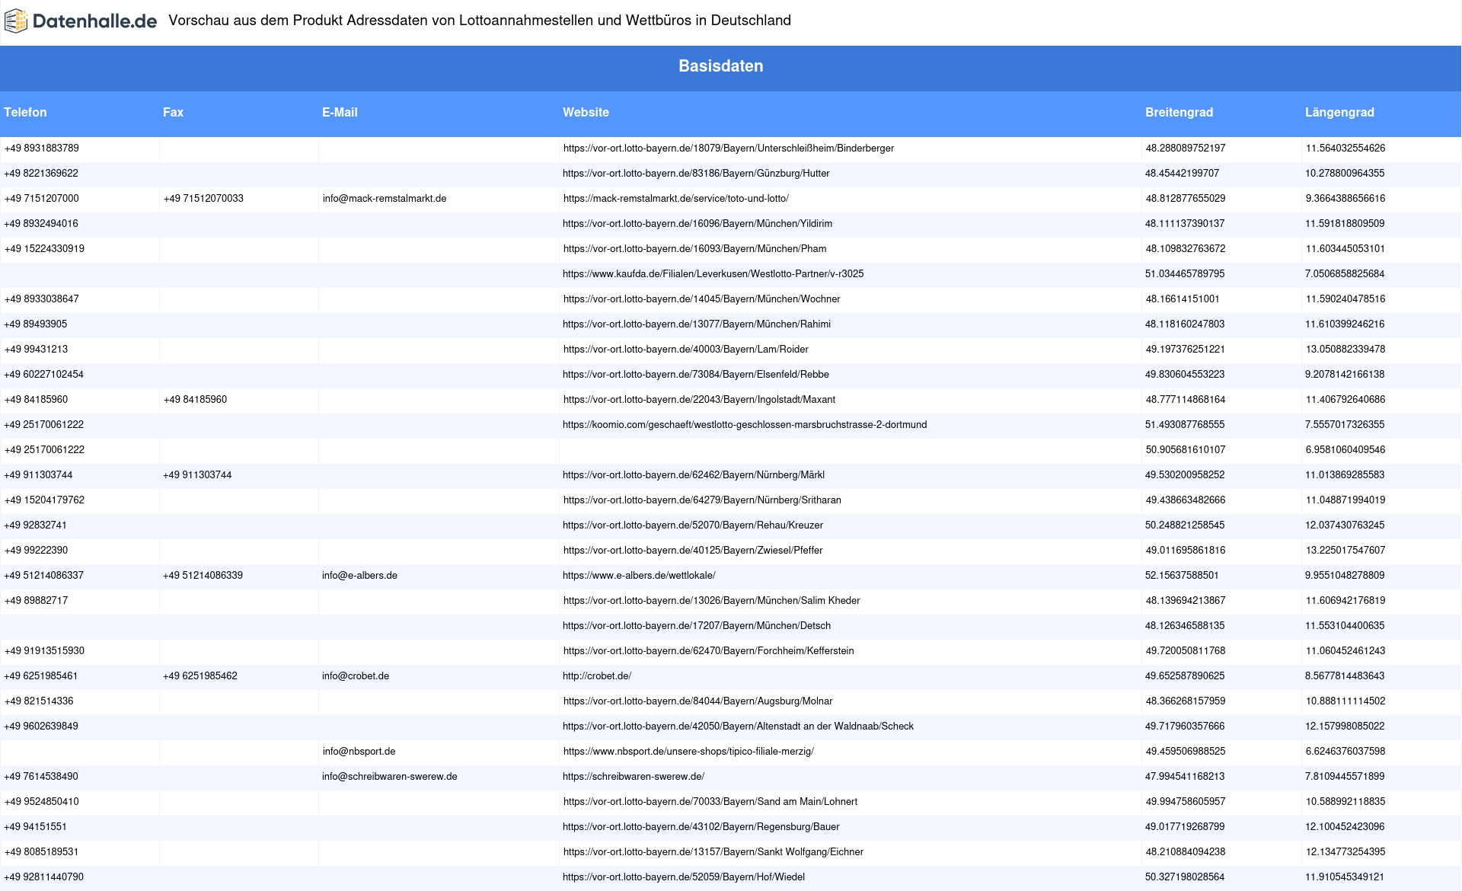Open the Lam/Roider lotto URL

[x=686, y=350]
